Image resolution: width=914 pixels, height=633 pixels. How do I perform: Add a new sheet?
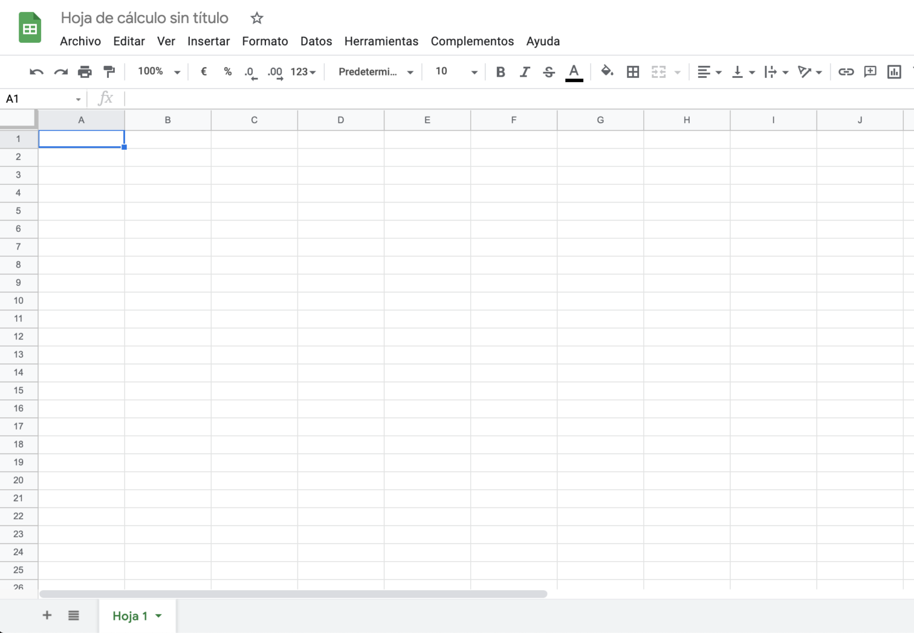click(x=47, y=616)
